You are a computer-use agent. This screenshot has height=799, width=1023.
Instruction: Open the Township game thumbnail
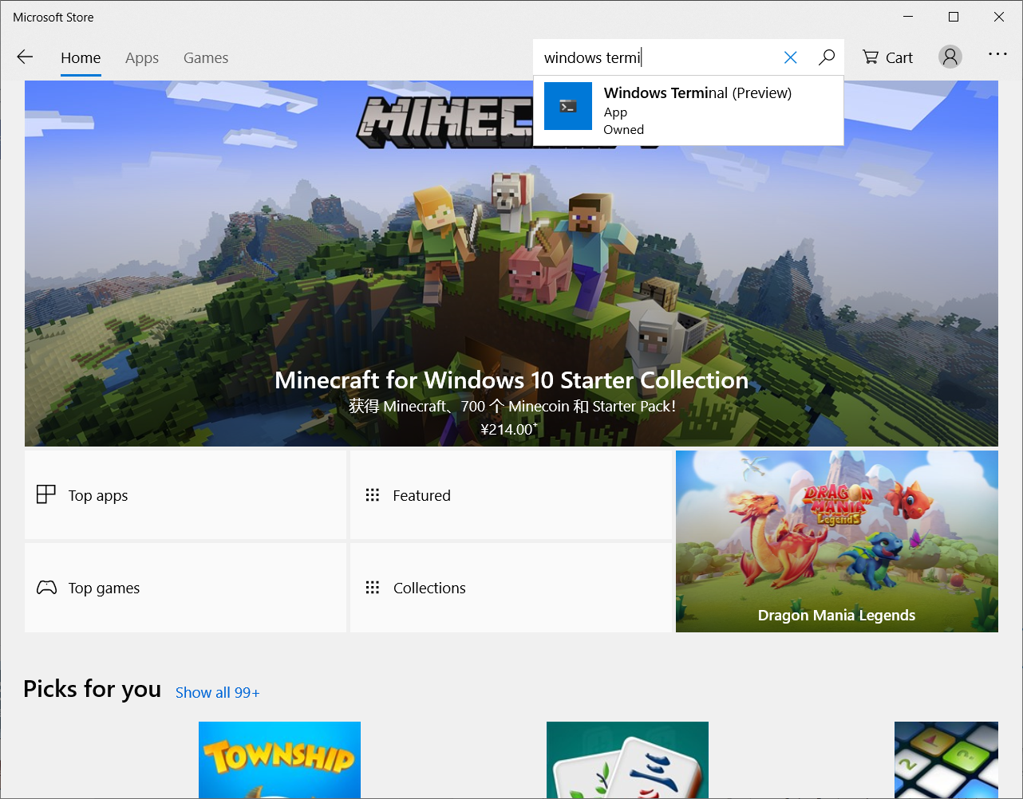click(x=279, y=760)
